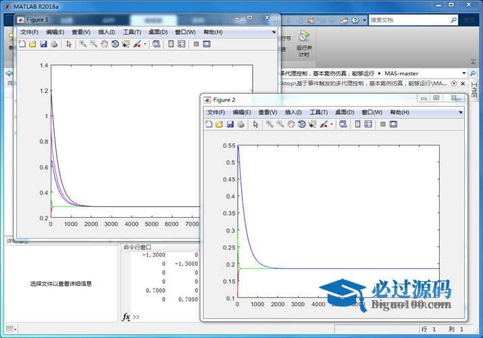
Task: Expand the Help icon dropdown arrow
Action: [364, 20]
